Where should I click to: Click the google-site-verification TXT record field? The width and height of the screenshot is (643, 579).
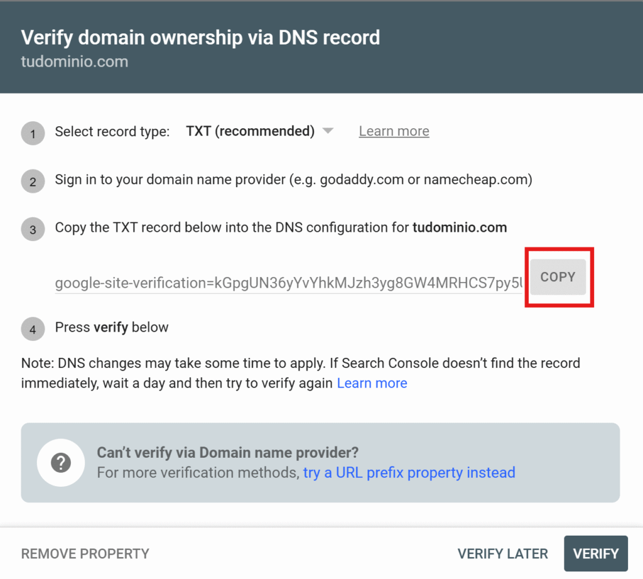pos(288,283)
